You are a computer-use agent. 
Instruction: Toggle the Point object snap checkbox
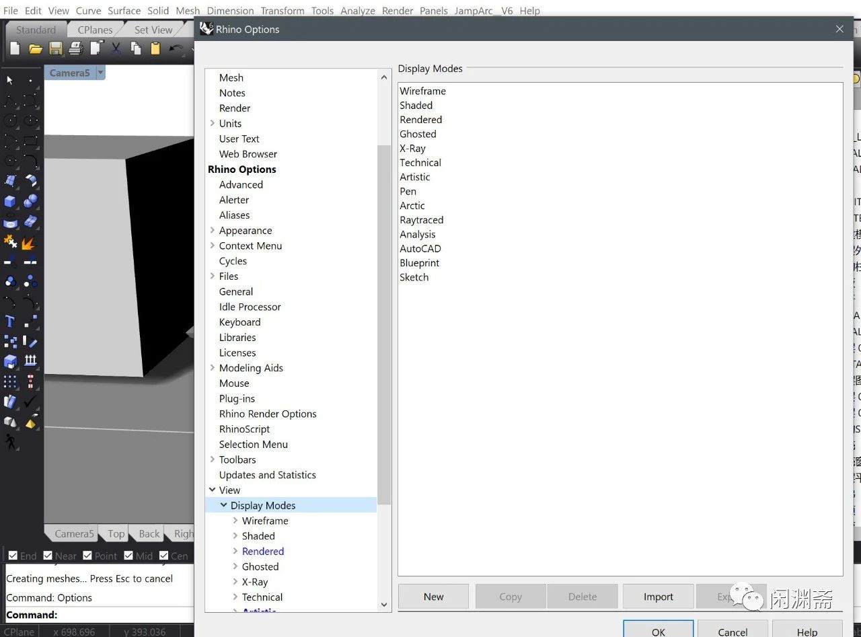(87, 556)
